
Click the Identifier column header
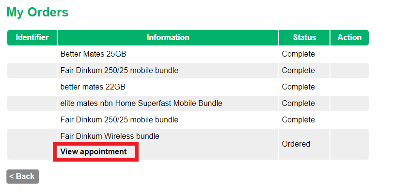32,38
